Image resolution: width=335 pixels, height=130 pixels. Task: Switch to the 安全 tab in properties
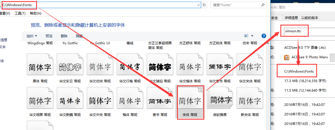point(274,18)
